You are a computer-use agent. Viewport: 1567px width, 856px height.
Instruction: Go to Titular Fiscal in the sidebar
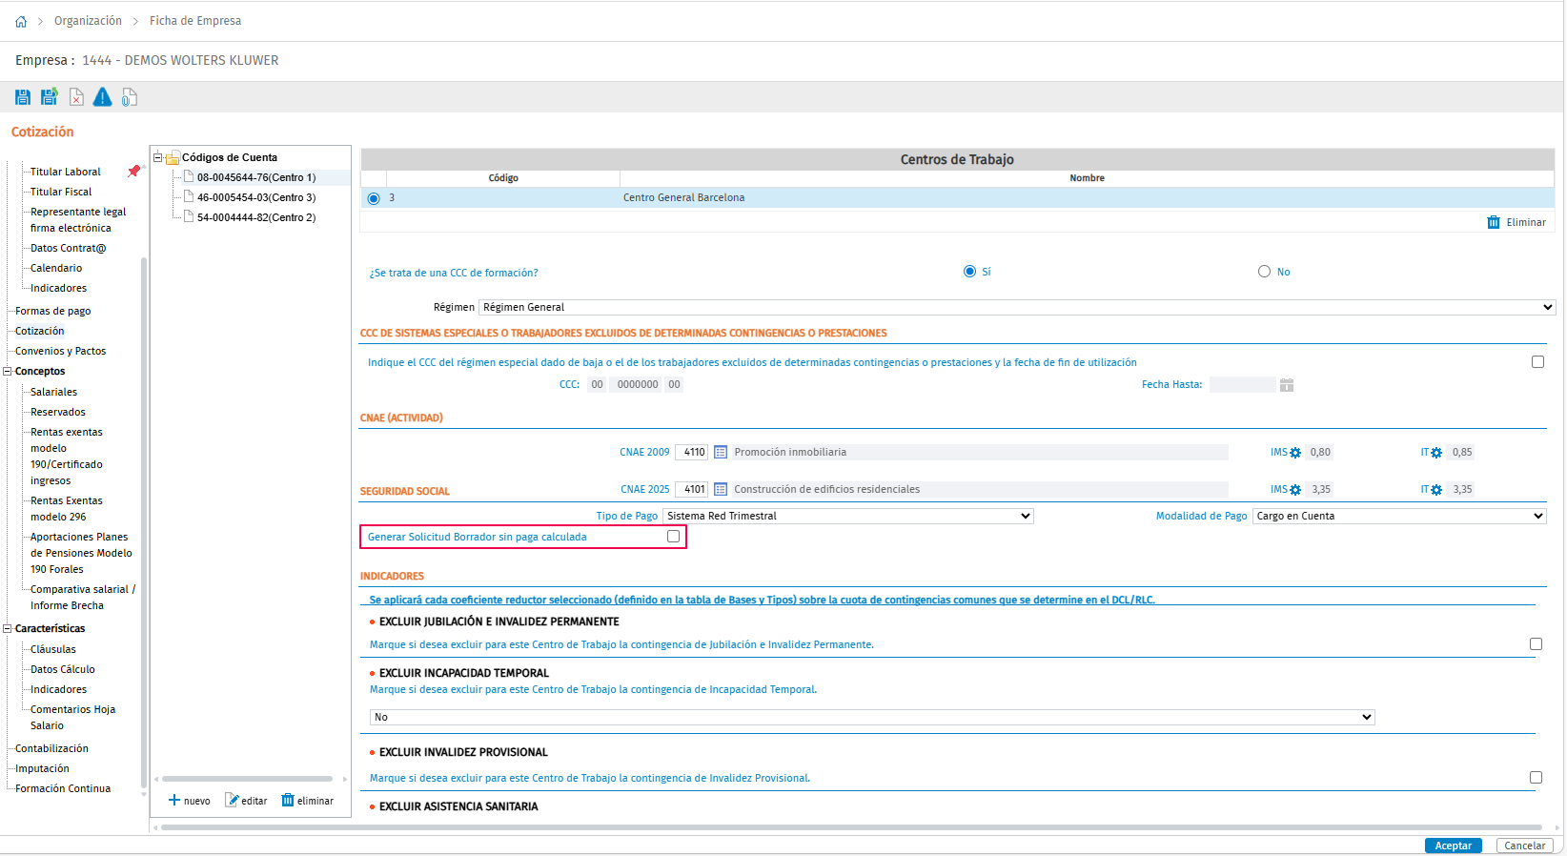pos(61,192)
